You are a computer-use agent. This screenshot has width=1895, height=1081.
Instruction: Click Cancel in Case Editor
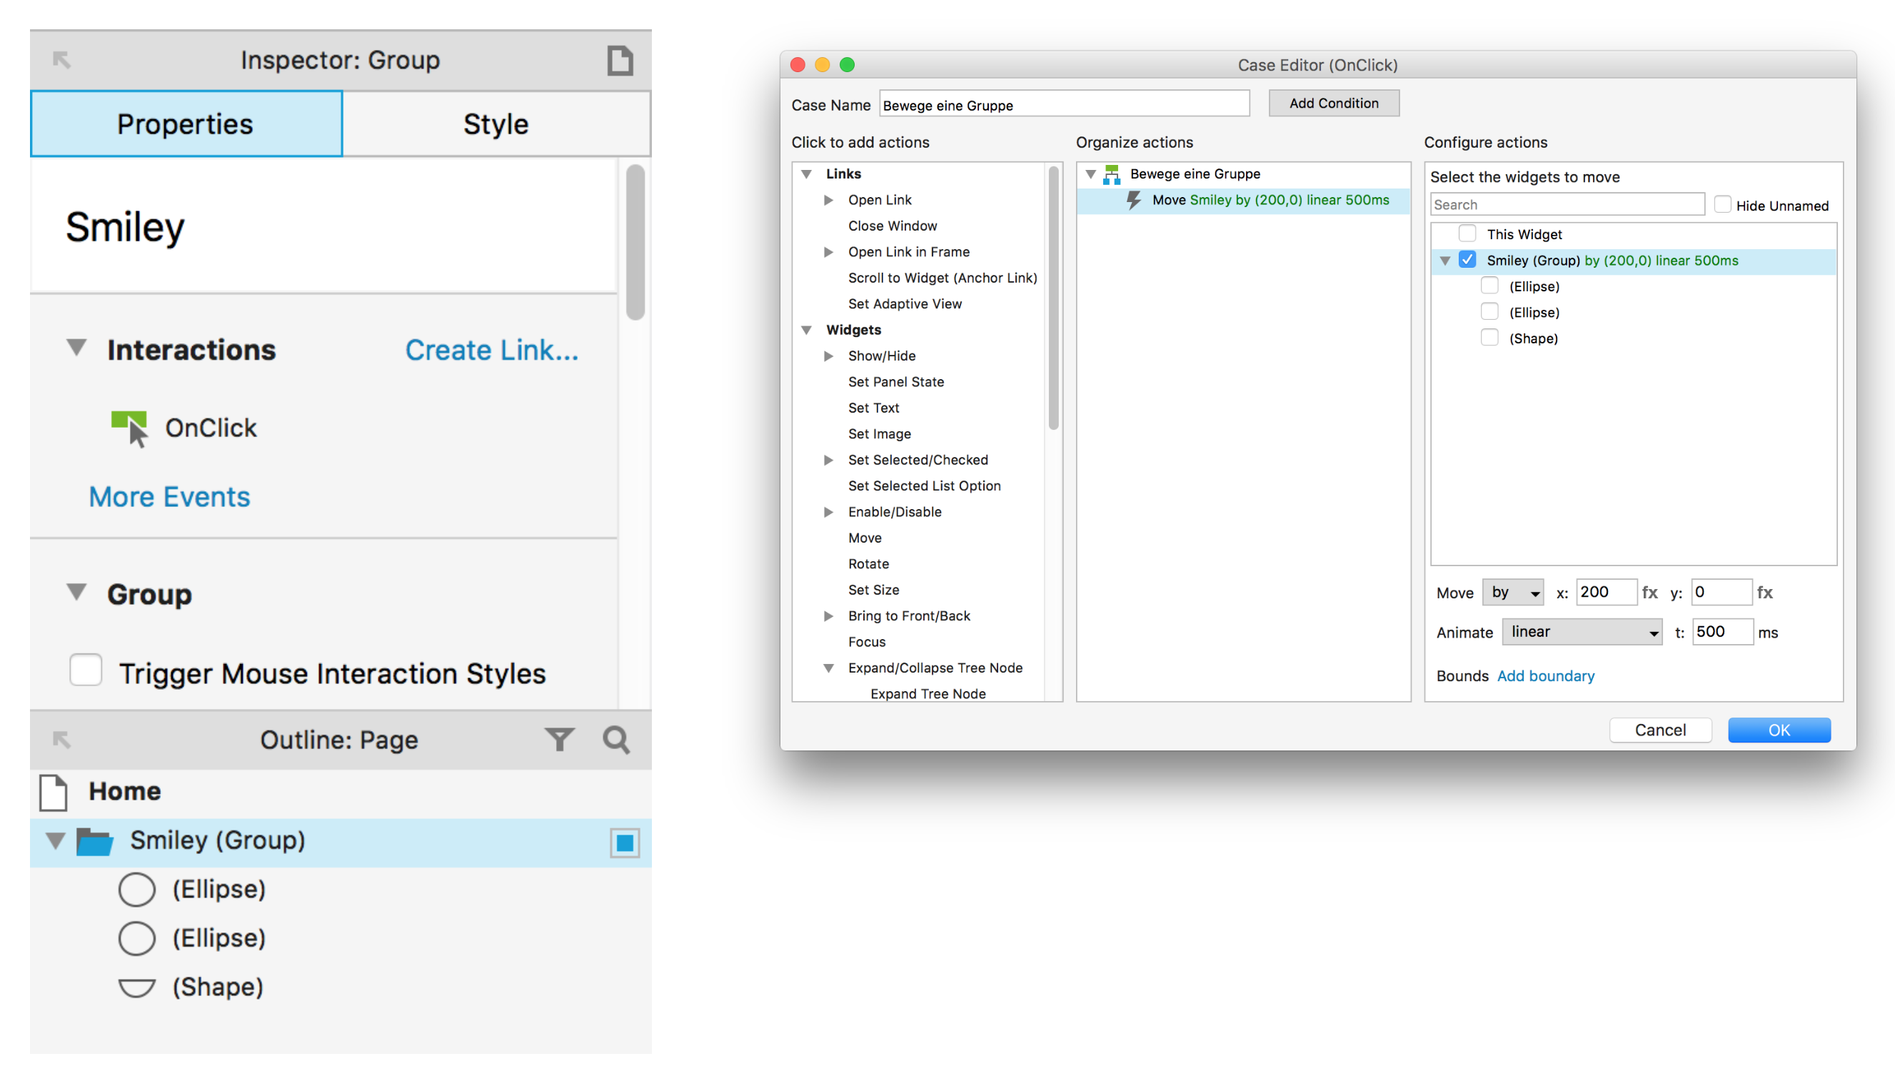click(x=1659, y=730)
